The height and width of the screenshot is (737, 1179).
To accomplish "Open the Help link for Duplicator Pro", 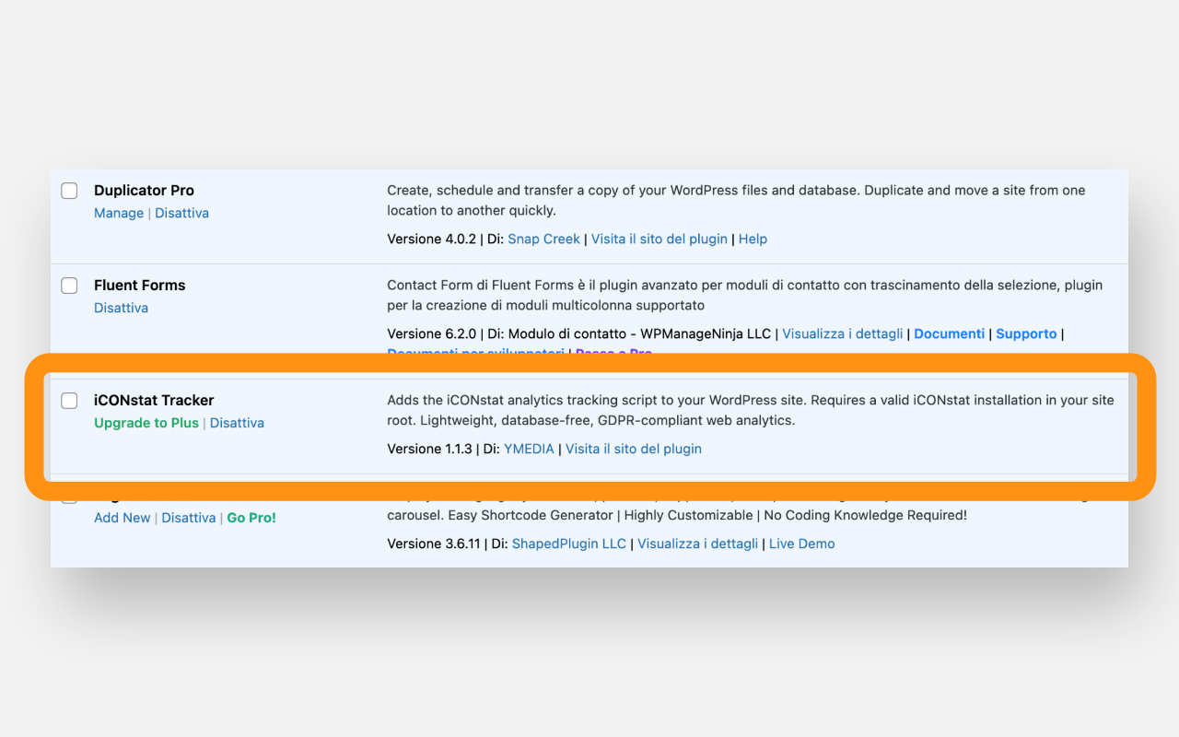I will click(753, 239).
